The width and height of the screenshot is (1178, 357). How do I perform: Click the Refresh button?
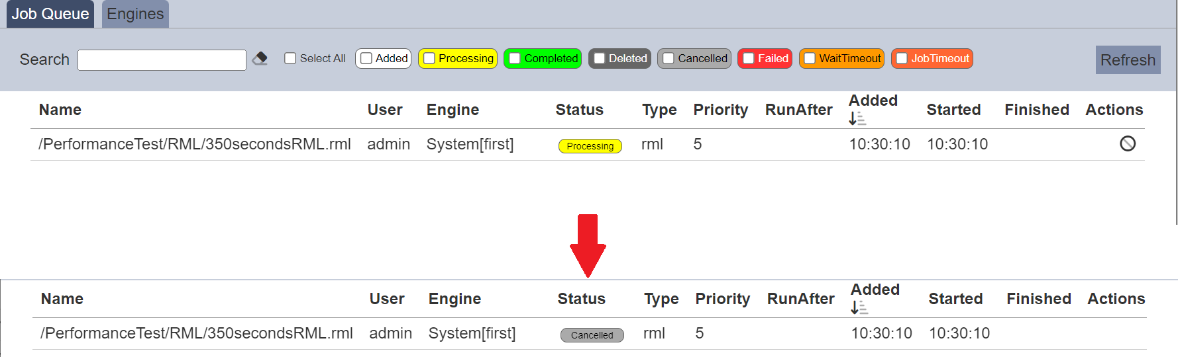click(x=1128, y=59)
